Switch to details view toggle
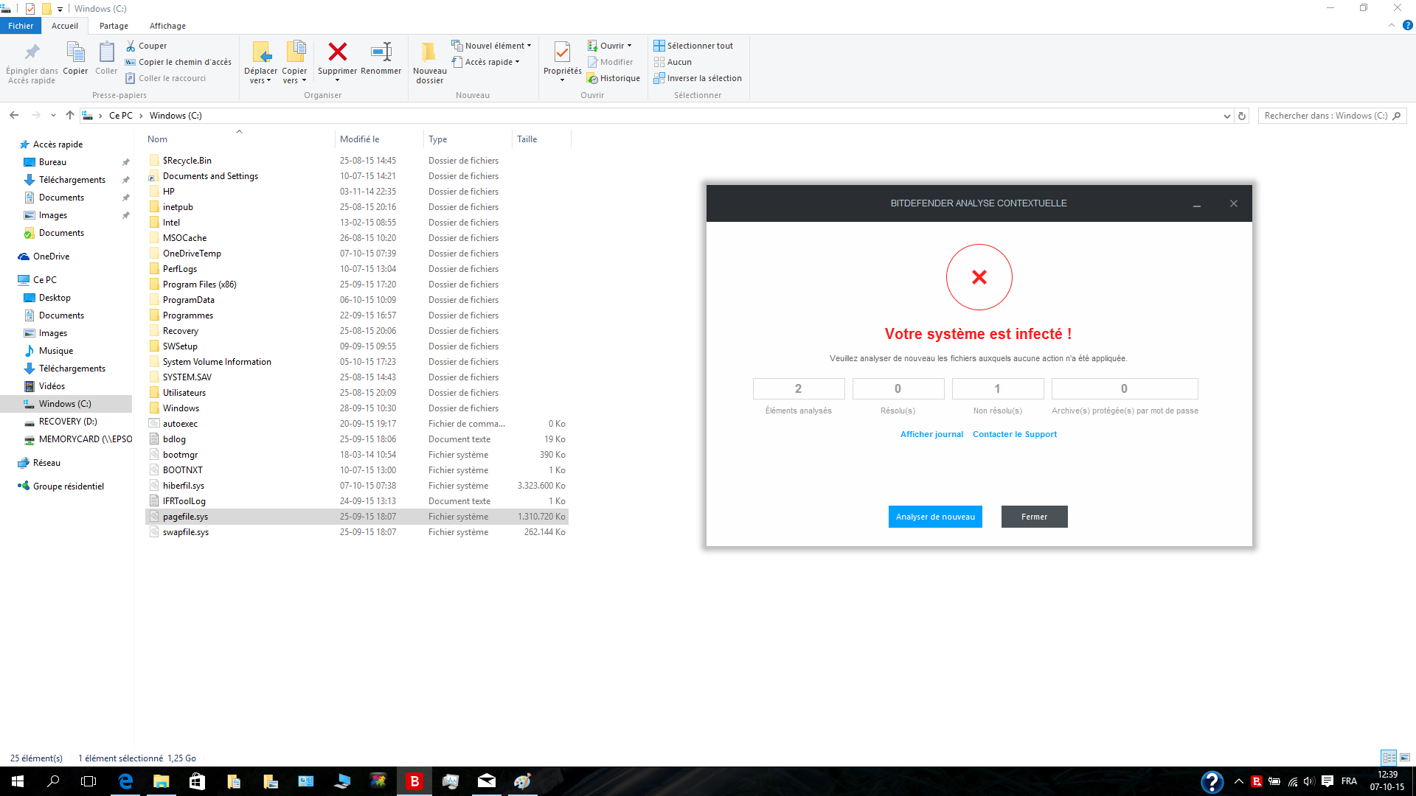The width and height of the screenshot is (1416, 796). [x=1389, y=758]
